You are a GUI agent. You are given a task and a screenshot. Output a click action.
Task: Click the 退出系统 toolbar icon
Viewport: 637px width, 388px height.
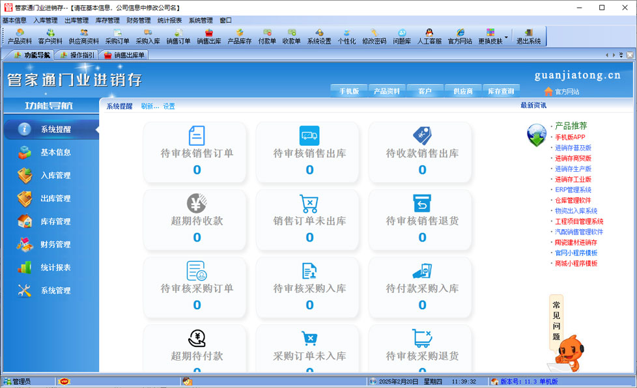[x=528, y=36]
